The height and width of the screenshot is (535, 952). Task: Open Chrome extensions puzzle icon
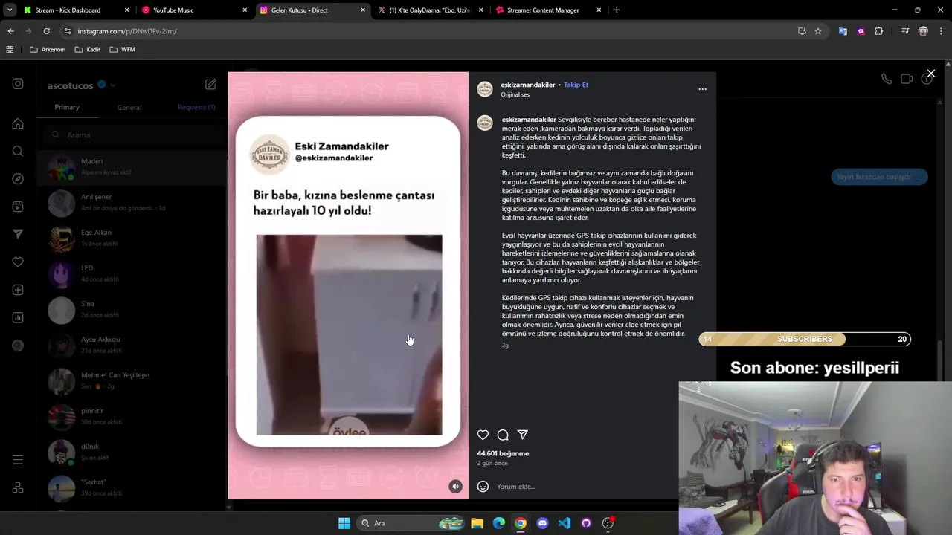pos(879,31)
